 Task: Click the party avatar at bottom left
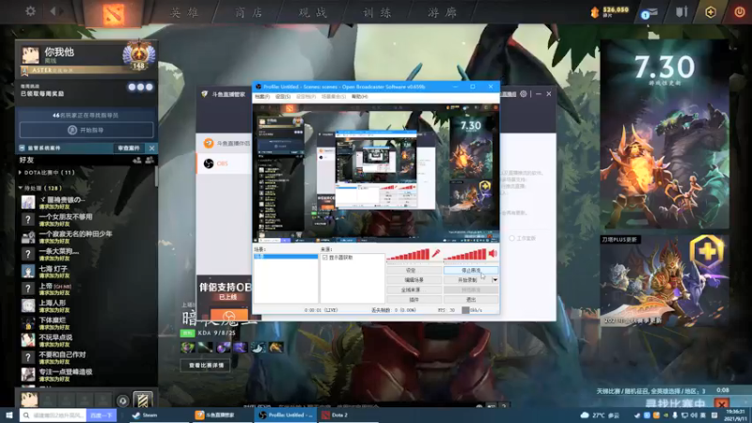29,400
